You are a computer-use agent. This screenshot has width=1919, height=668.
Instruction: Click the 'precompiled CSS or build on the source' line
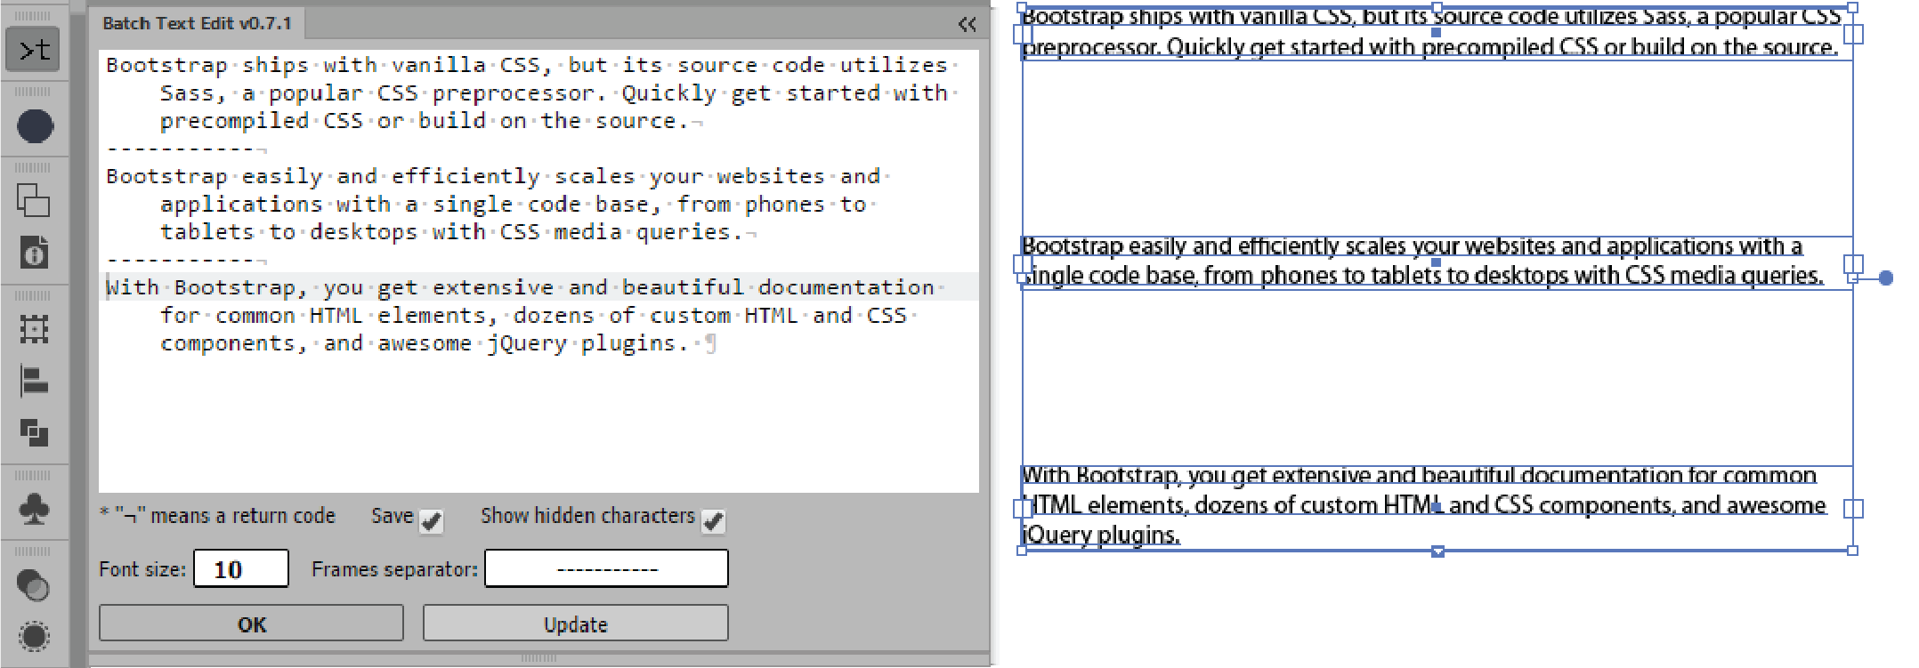point(425,121)
